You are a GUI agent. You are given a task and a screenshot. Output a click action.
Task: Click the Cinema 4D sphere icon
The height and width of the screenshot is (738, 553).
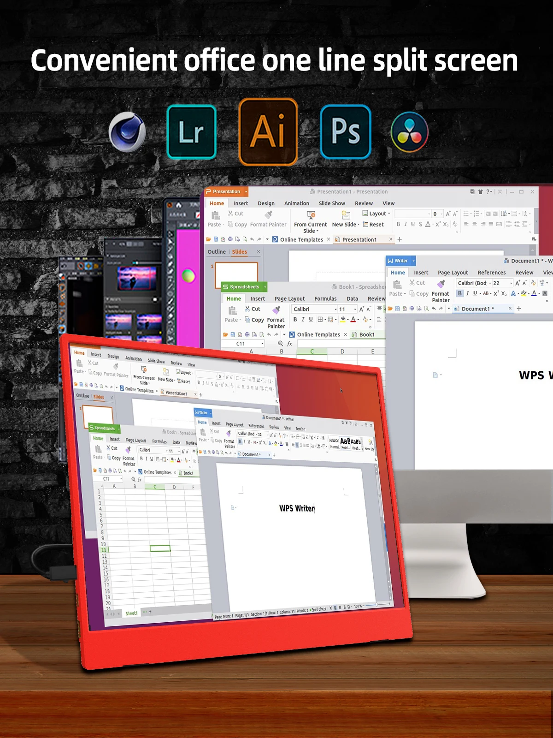click(x=128, y=132)
